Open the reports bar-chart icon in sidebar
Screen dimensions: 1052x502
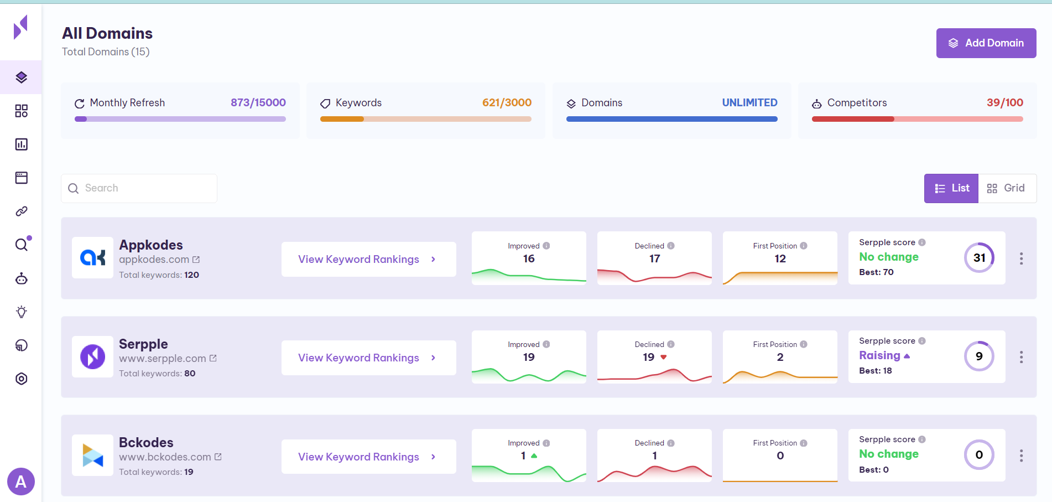point(21,144)
